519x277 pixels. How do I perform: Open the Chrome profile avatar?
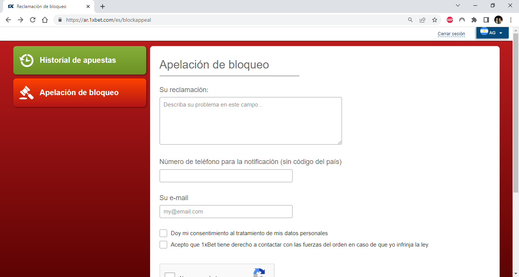click(x=498, y=20)
